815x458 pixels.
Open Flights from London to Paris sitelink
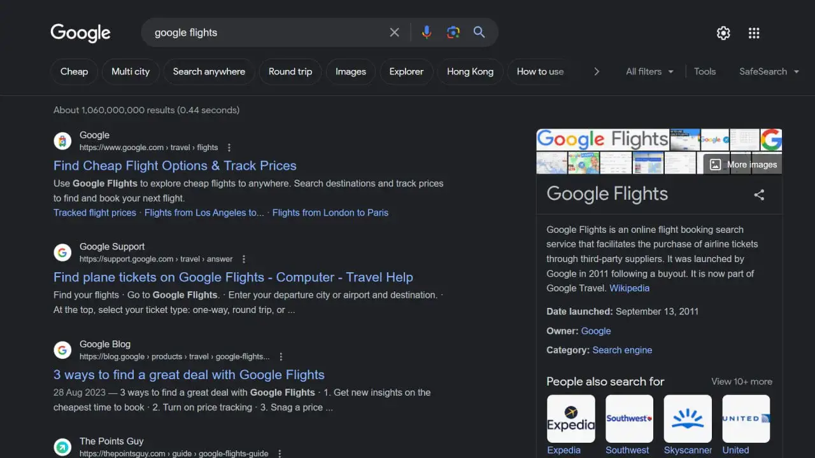point(330,212)
